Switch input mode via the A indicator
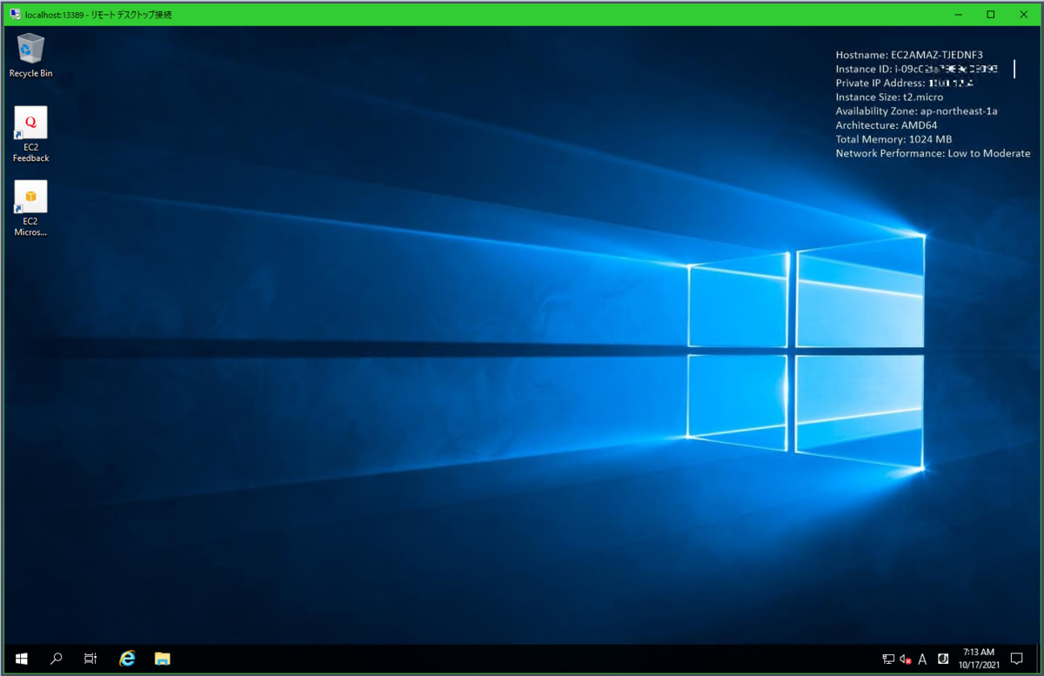 (922, 659)
